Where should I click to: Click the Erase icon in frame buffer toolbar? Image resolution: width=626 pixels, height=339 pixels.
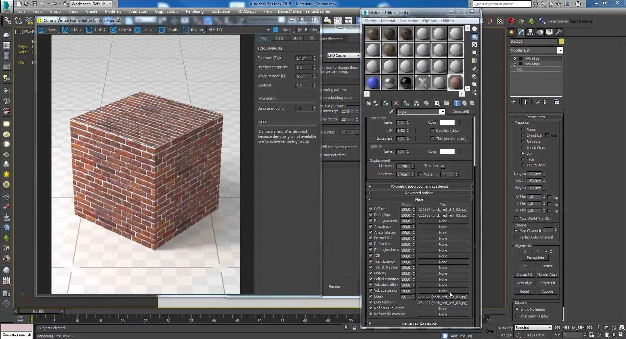pyautogui.click(x=138, y=30)
